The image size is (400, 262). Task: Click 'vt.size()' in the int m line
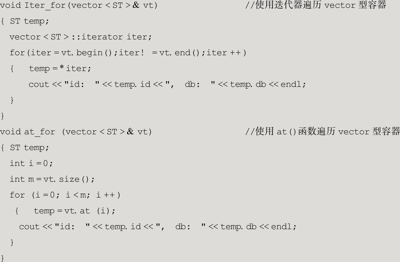(68, 179)
